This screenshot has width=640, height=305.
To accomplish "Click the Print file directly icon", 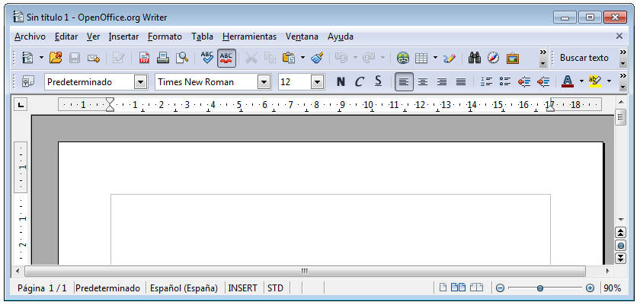I will [163, 58].
